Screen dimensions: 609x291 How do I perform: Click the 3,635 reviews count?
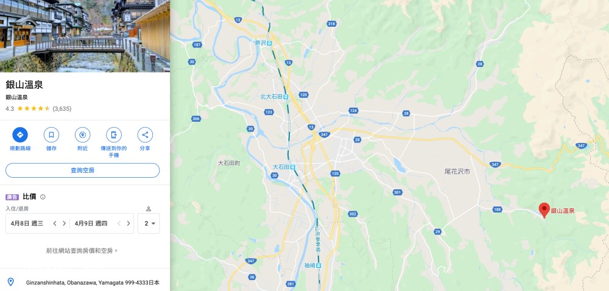(62, 108)
